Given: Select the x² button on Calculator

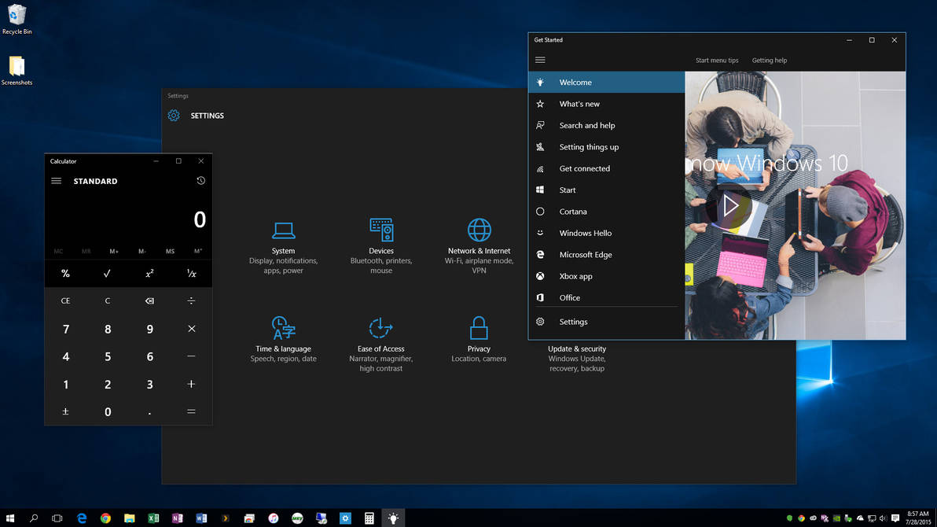Looking at the screenshot, I should coord(149,273).
